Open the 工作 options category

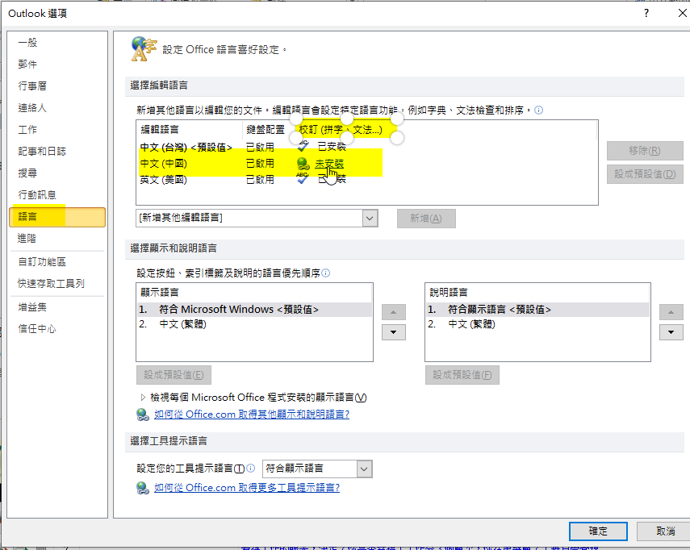(x=57, y=130)
